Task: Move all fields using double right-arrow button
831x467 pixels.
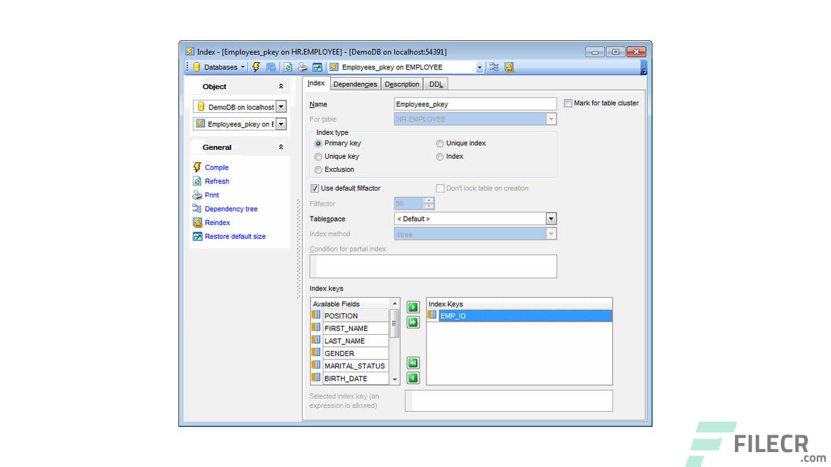Action: point(413,322)
